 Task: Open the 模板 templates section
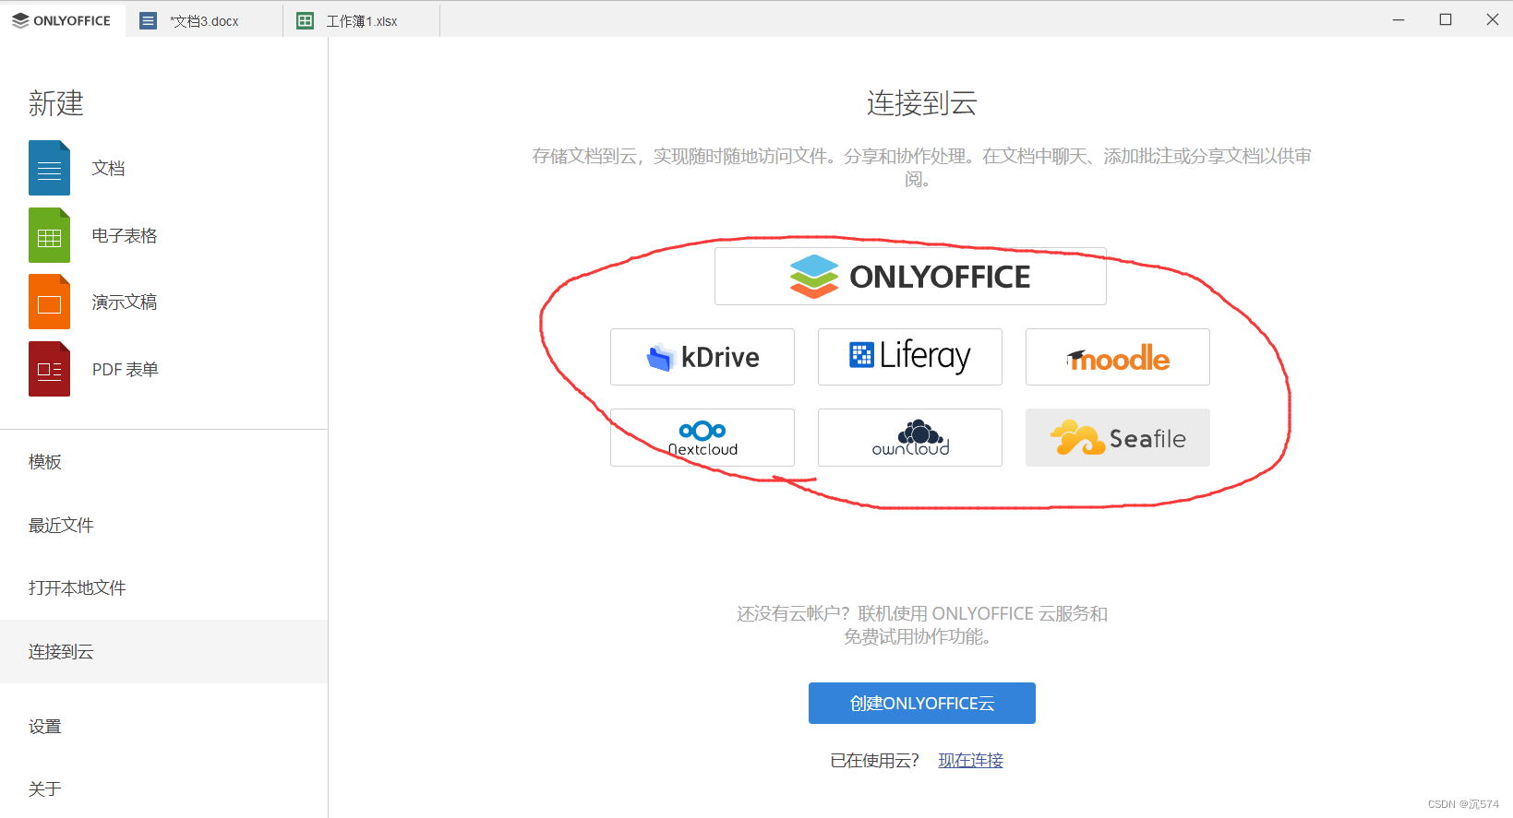[163, 462]
